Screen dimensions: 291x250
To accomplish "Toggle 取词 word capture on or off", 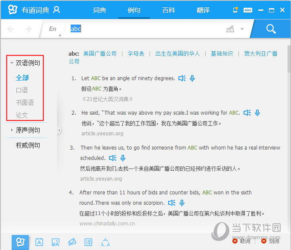I will point(241,241).
